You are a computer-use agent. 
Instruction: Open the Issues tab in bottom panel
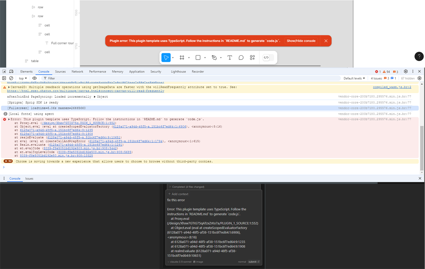pos(29,179)
